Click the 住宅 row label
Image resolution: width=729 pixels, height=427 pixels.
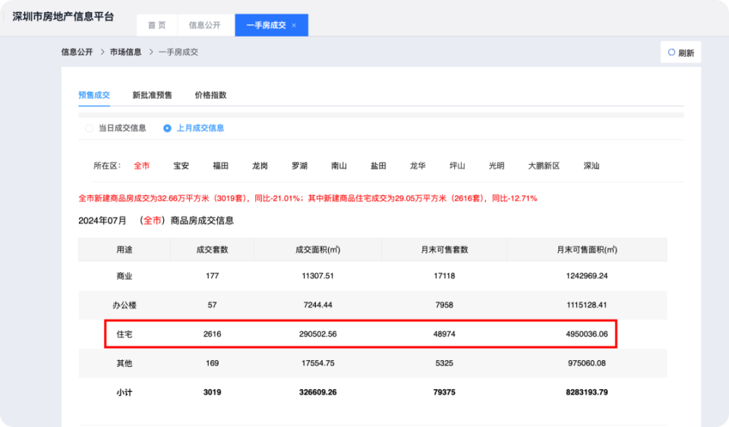[125, 334]
